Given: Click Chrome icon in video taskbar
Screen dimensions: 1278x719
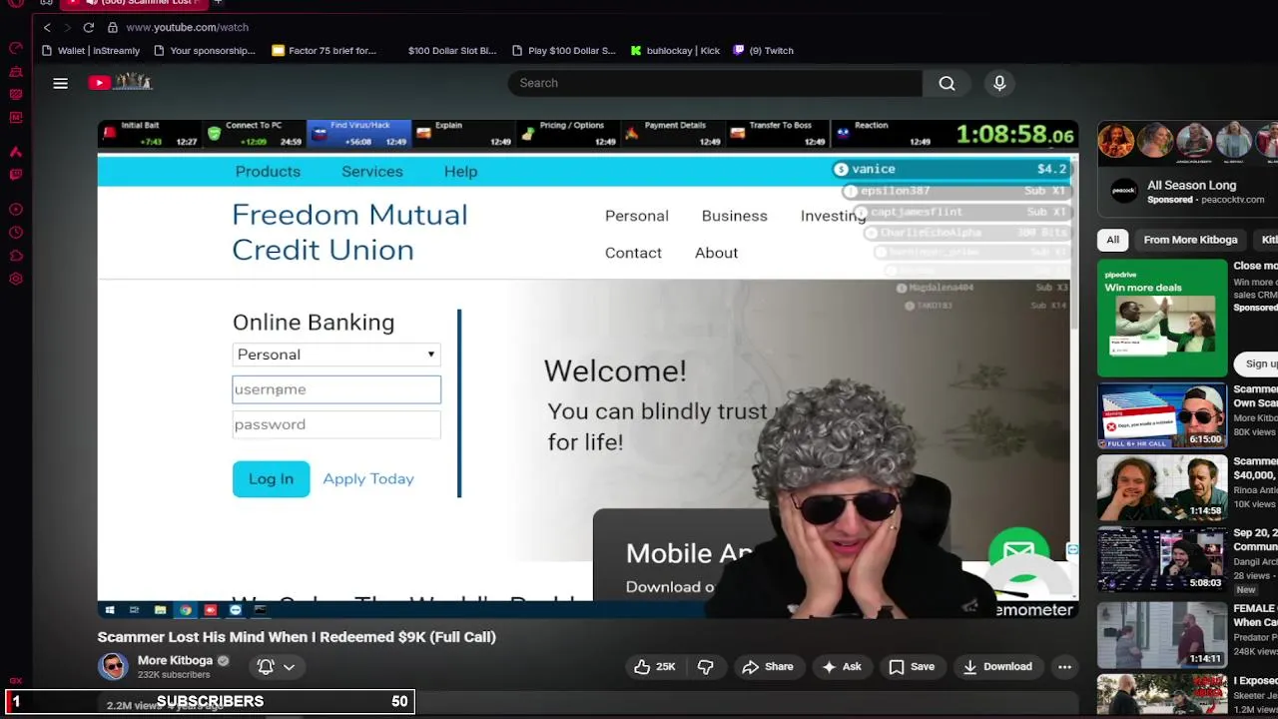Looking at the screenshot, I should coord(185,609).
